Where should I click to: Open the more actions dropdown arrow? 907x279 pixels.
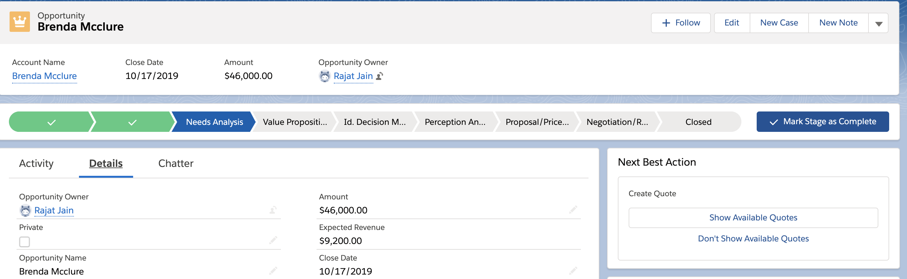(x=878, y=23)
